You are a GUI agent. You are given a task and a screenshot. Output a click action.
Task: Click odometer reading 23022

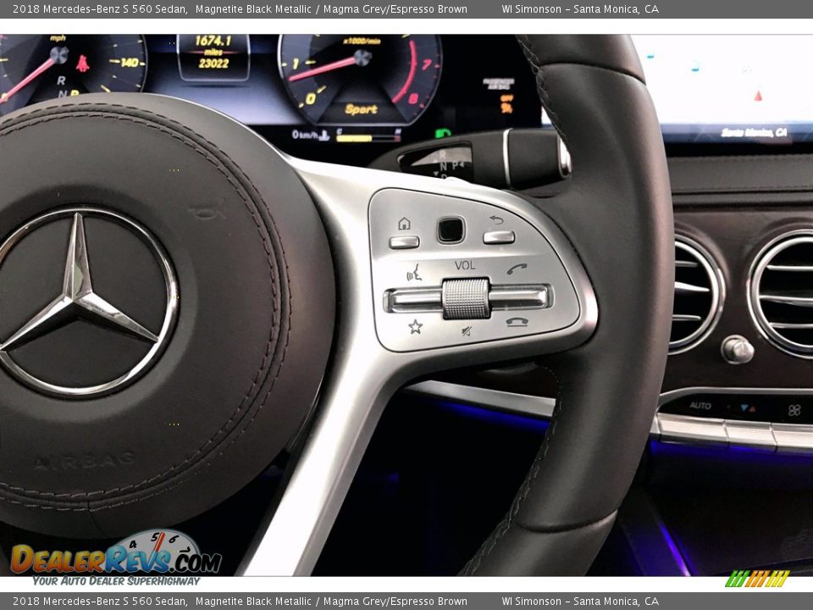[213, 64]
